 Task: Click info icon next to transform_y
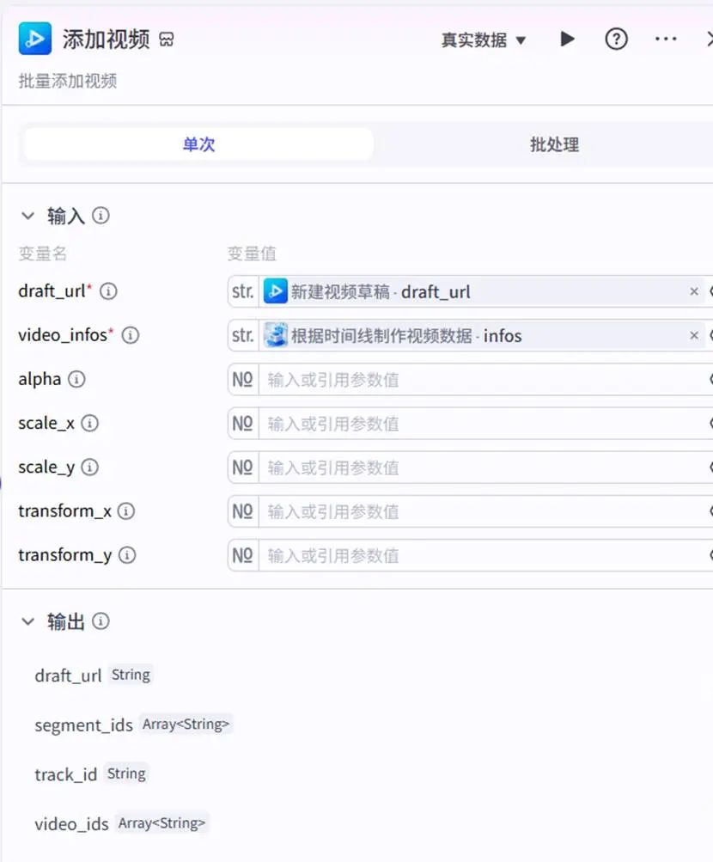coord(127,554)
